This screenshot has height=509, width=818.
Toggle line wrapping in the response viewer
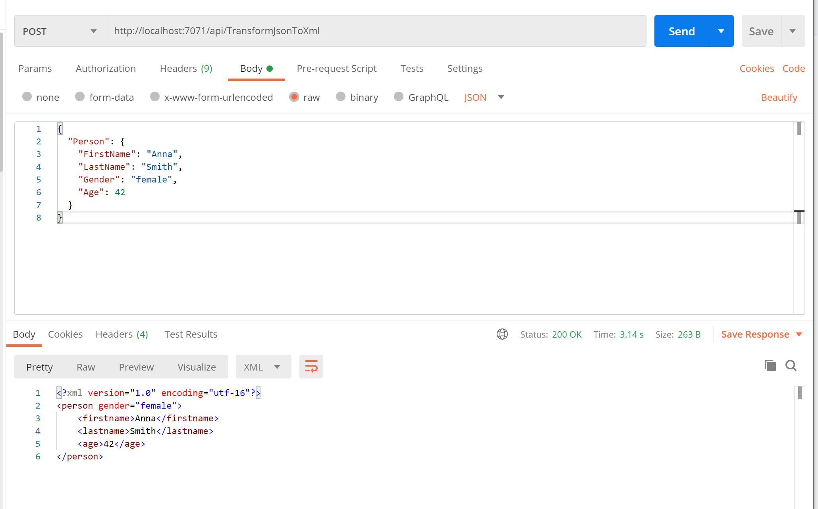click(x=311, y=367)
